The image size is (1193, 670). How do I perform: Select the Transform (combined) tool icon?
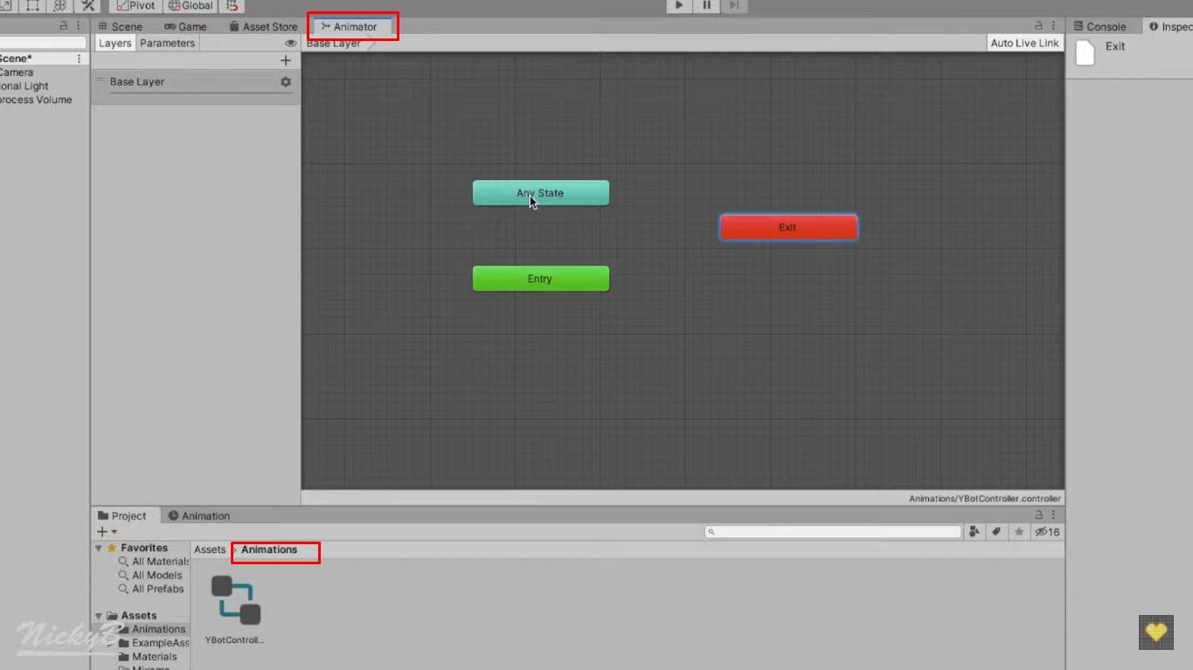click(x=60, y=5)
